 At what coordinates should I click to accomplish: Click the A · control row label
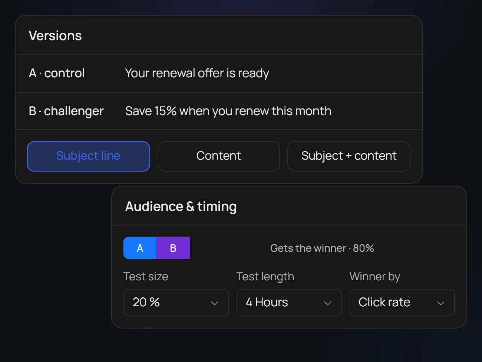tap(57, 73)
